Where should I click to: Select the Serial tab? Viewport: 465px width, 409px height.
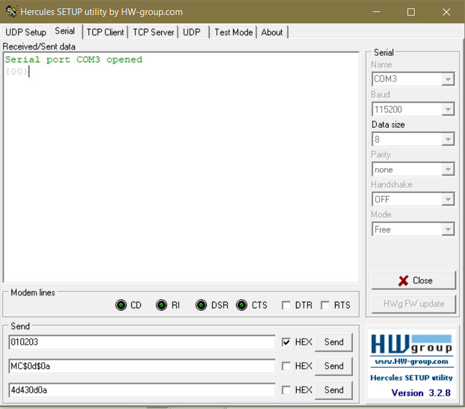point(65,31)
